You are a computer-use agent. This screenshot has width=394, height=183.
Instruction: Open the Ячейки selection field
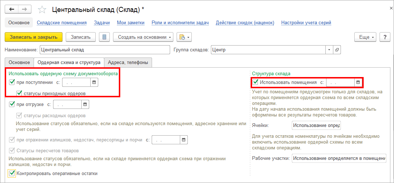[x=316, y=125]
